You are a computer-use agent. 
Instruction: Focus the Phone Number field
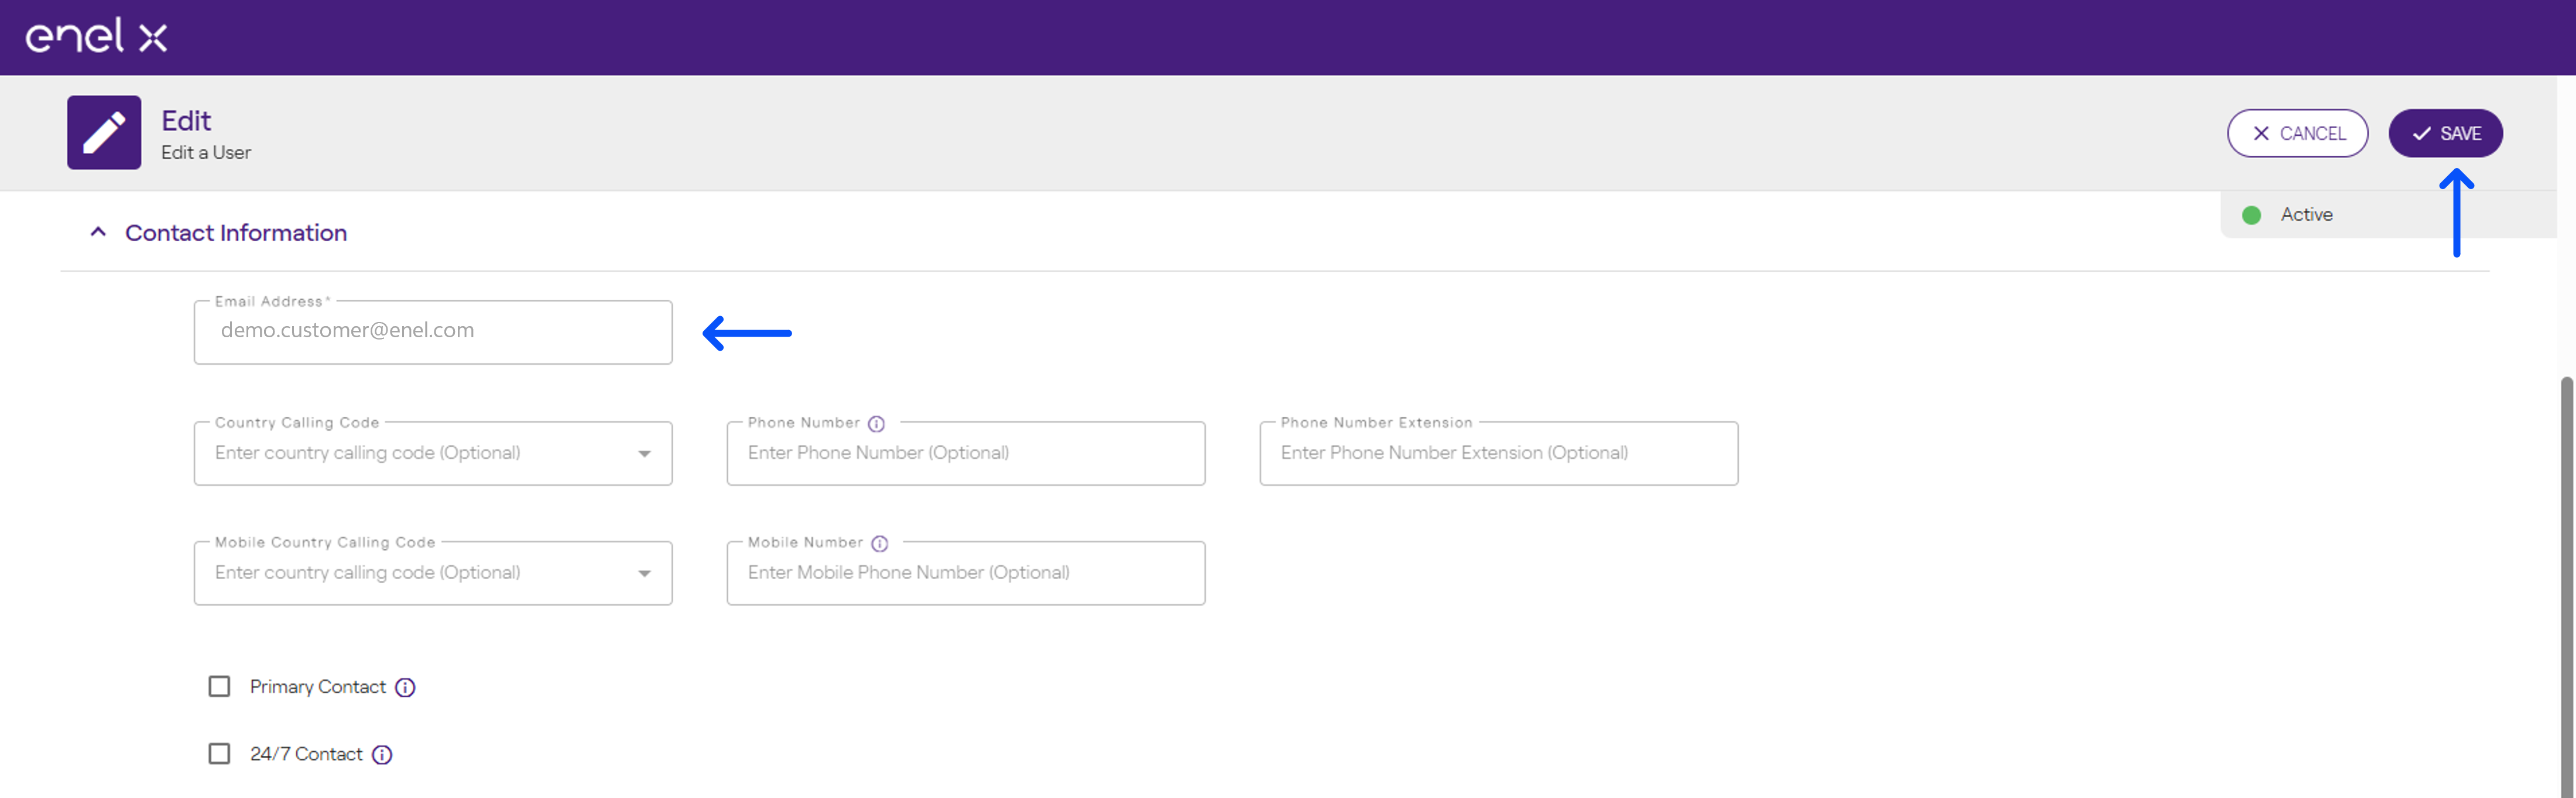966,454
